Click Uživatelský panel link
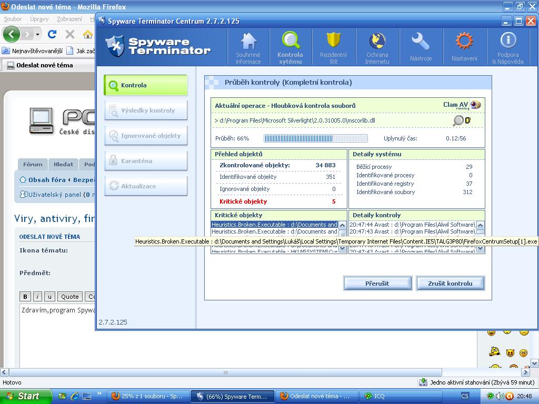 pos(55,195)
